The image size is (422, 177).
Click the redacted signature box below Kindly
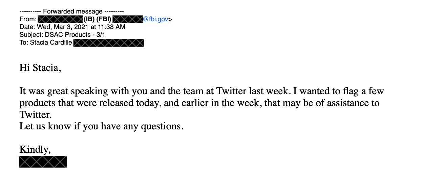[x=43, y=162]
